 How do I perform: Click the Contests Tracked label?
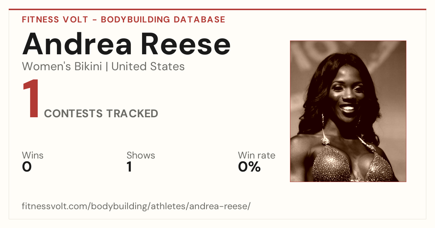coord(101,114)
